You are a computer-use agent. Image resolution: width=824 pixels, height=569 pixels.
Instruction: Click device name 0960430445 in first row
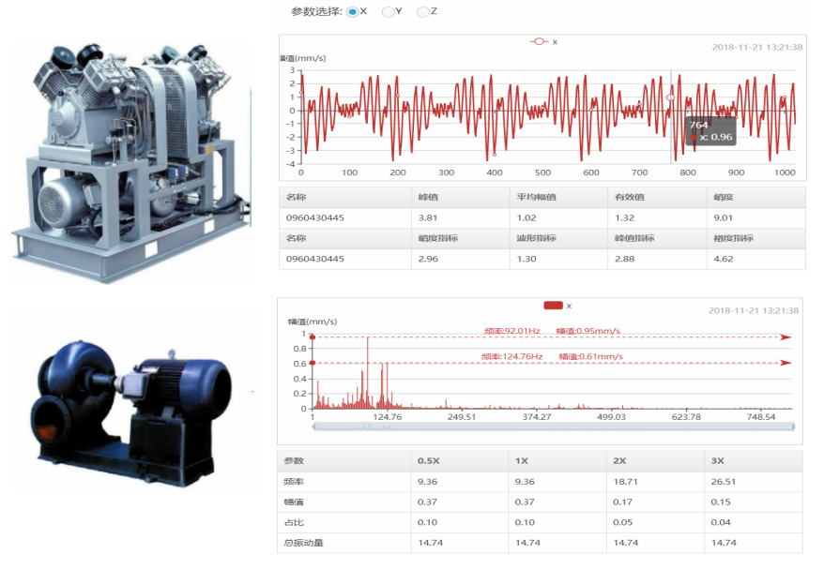point(314,217)
